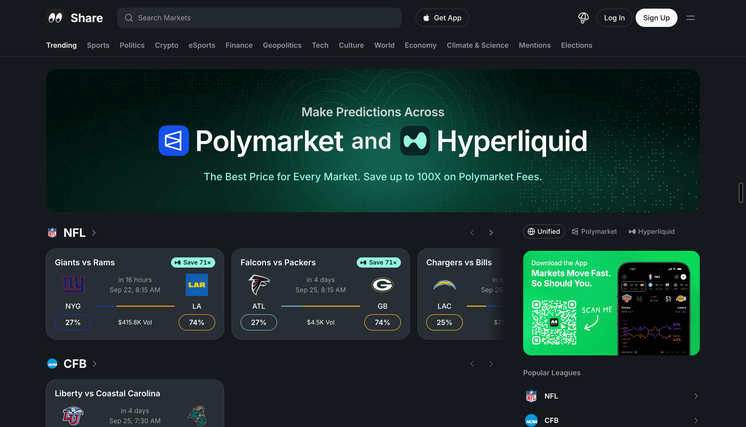Switch to the Mentions tab
The height and width of the screenshot is (427, 746).
[x=535, y=45]
